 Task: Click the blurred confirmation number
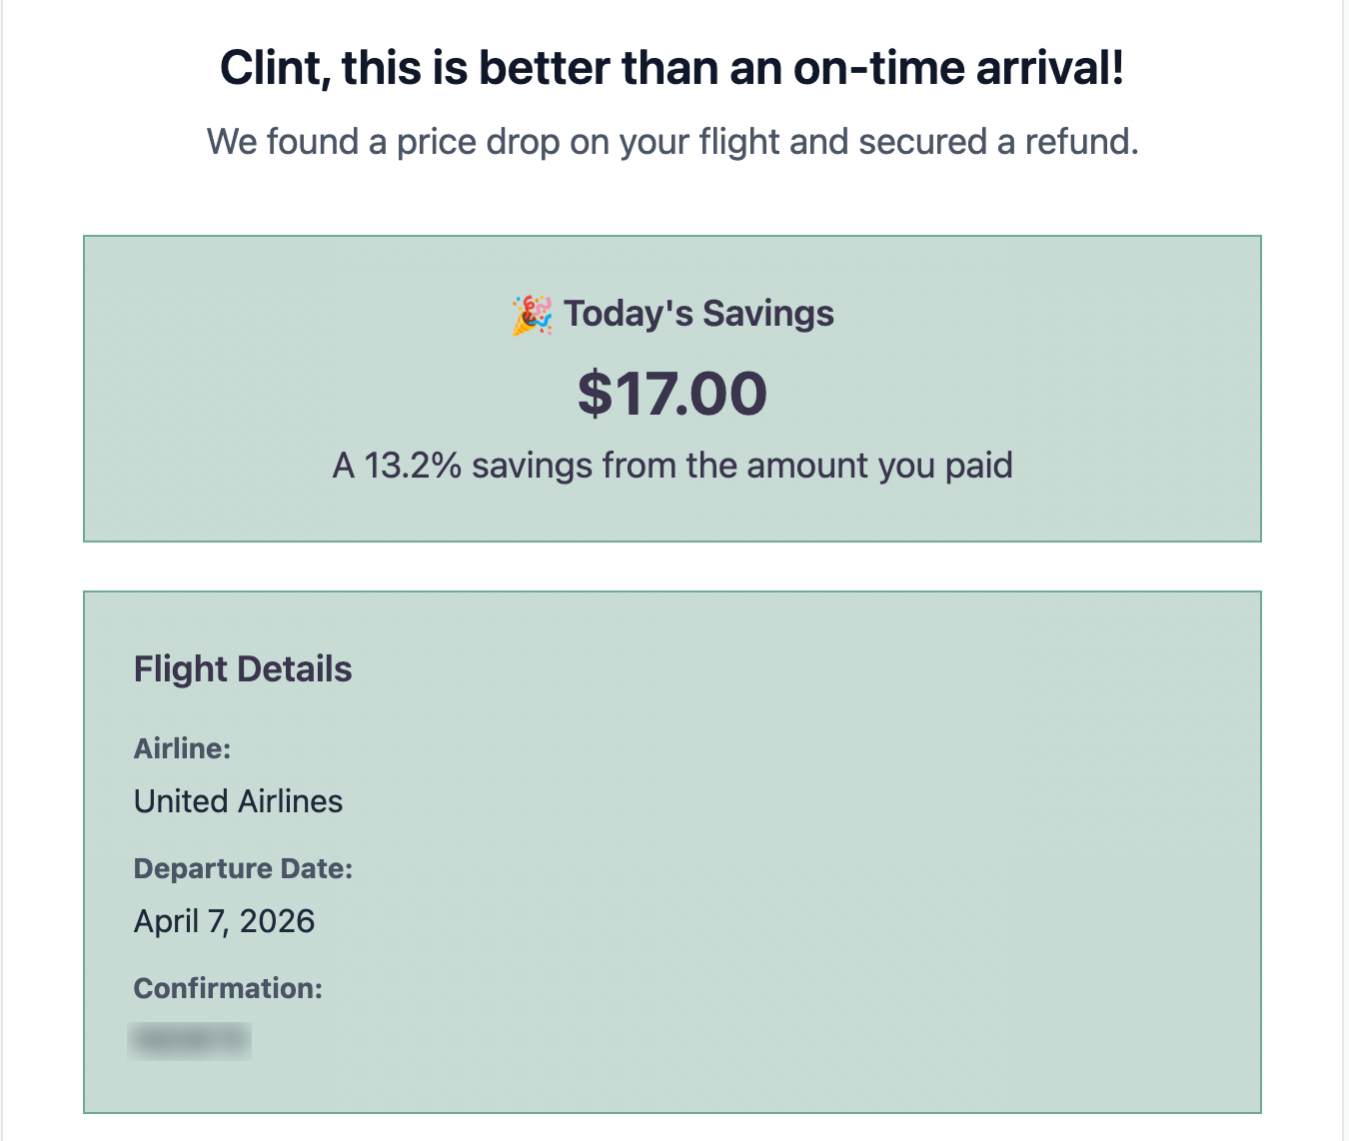click(190, 1040)
